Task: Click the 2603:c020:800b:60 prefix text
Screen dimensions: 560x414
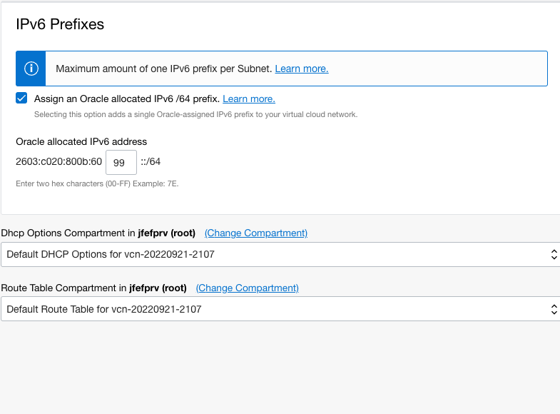Action: click(x=58, y=162)
